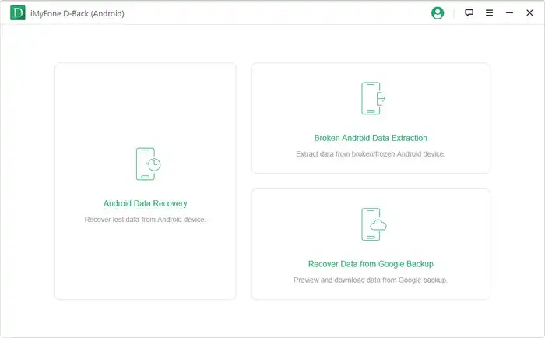Open the user account profile icon
Image resolution: width=545 pixels, height=338 pixels.
438,13
